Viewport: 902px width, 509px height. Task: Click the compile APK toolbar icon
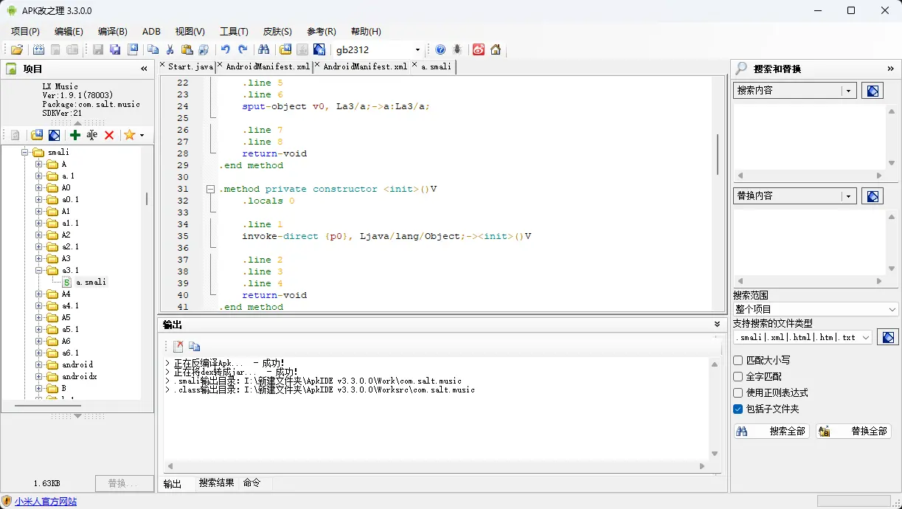click(38, 49)
